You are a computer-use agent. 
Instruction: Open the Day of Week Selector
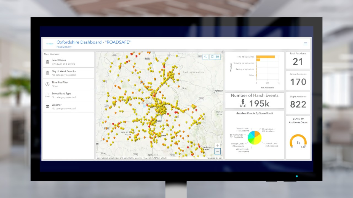tap(64, 71)
